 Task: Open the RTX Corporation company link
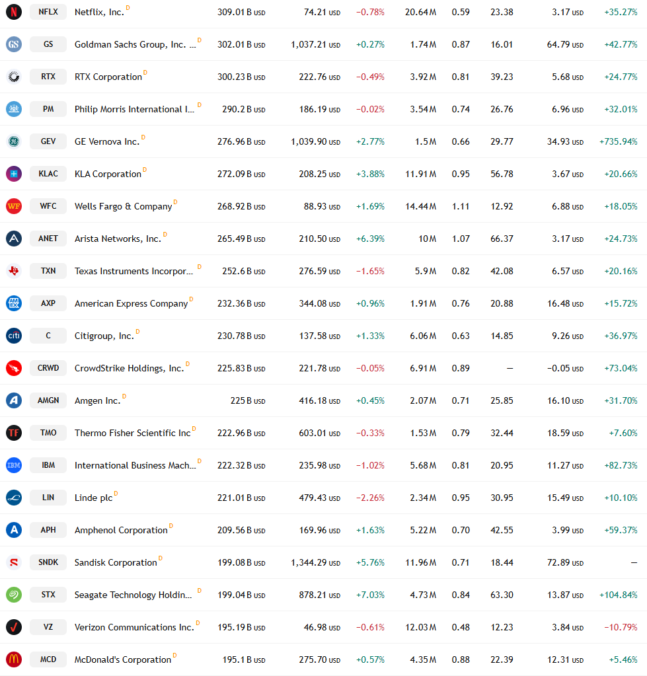[x=108, y=77]
